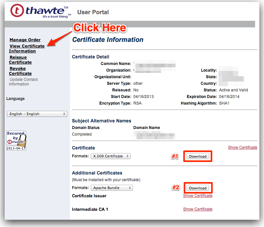Show the Certificate Issuer certificate
The height and width of the screenshot is (227, 264).
point(198,196)
